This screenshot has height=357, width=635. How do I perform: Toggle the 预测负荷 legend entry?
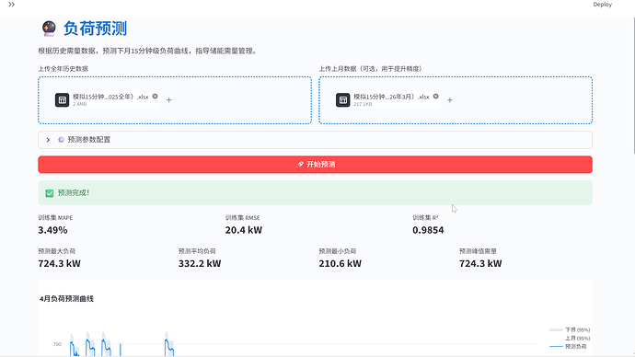[x=568, y=347]
